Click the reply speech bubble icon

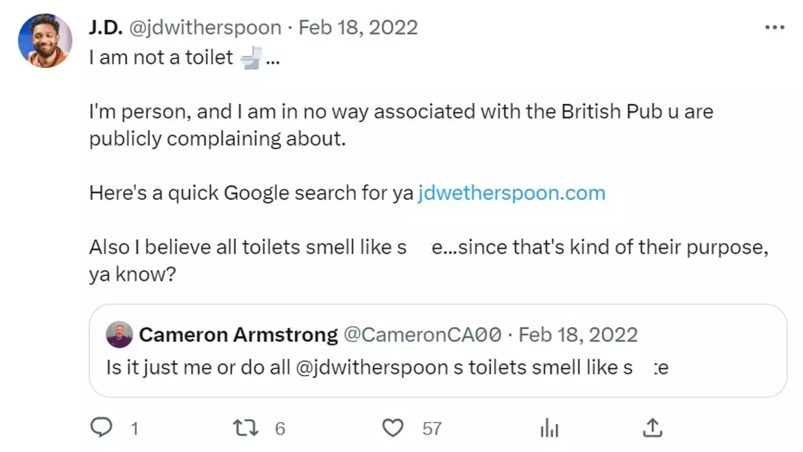[102, 428]
